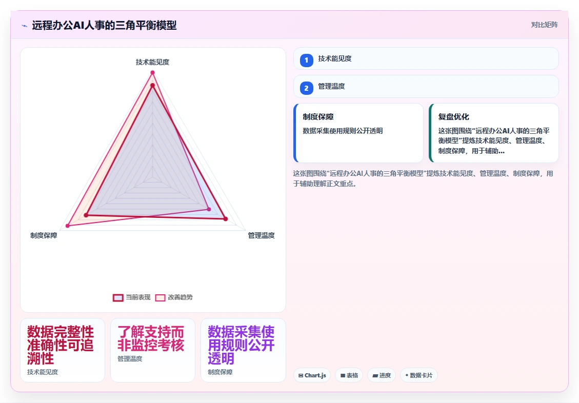Viewport: 579px width, 403px height.
Task: Open the 了解支持而非监控考核 data card
Action: coord(152,350)
